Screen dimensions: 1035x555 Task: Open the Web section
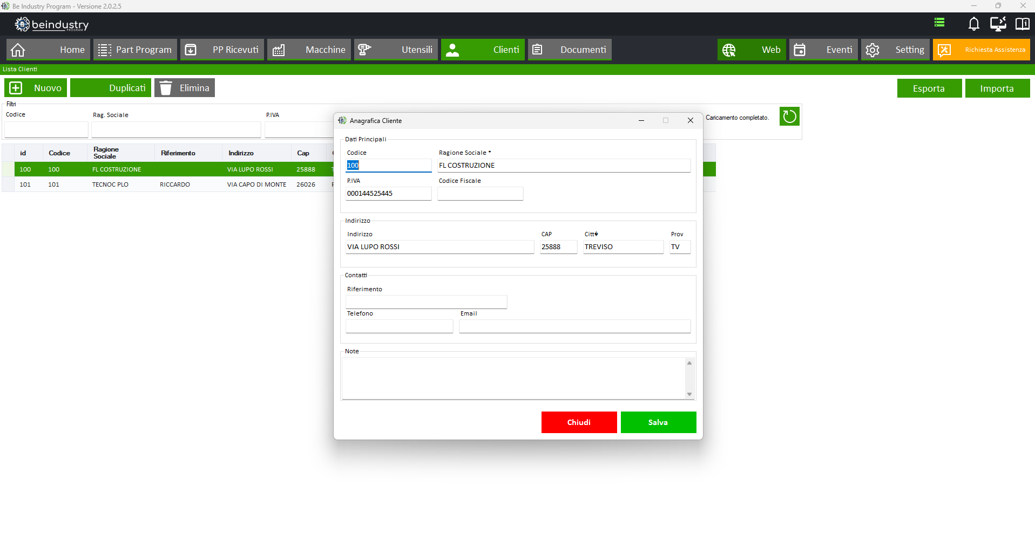(x=752, y=50)
